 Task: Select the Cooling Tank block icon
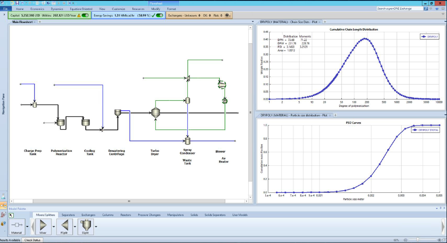[x=86, y=123]
